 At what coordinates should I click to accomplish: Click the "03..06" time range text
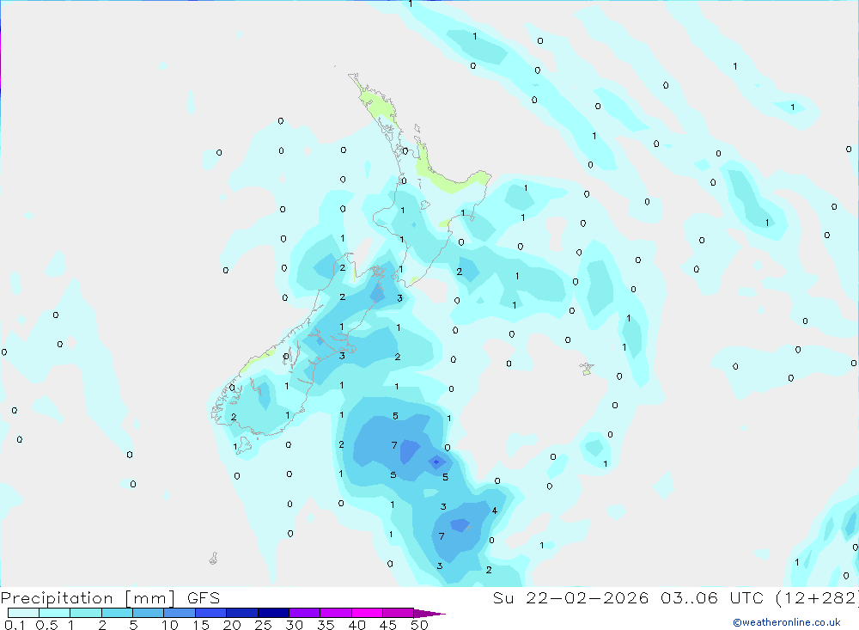689,597
